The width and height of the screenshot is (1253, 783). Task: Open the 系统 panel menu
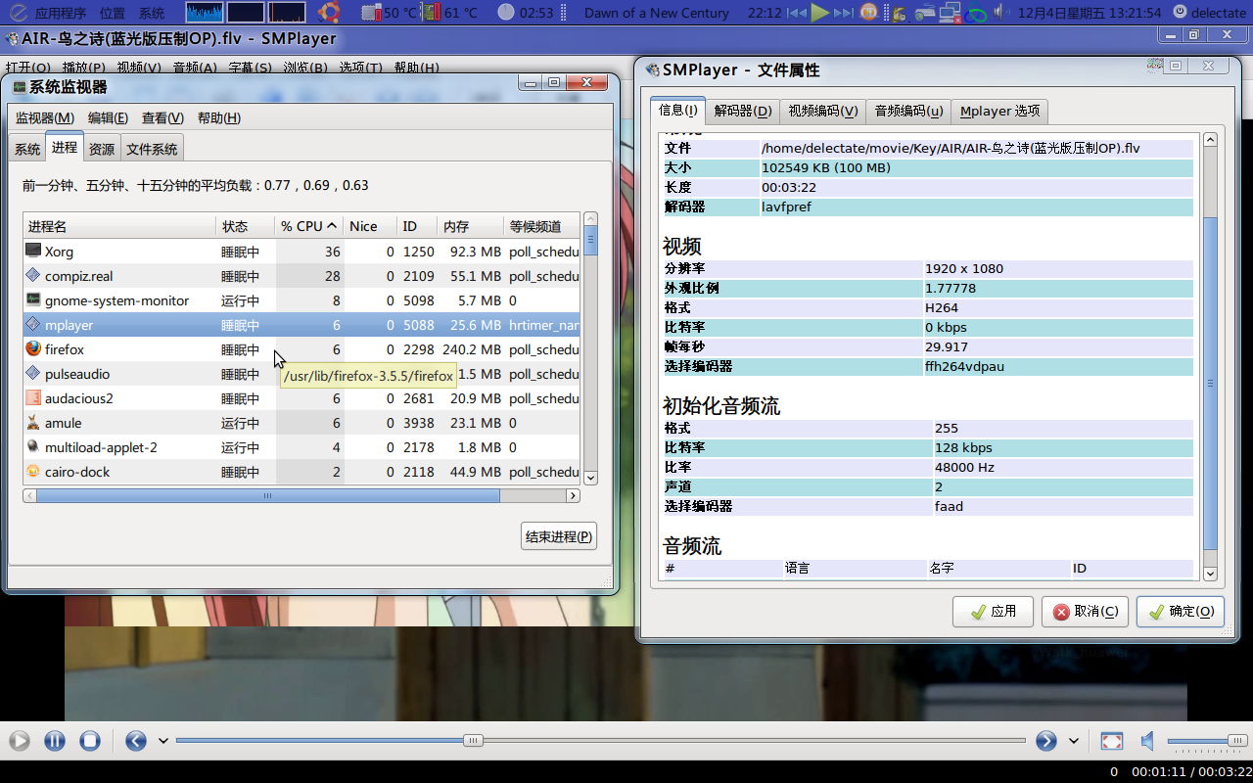[152, 13]
